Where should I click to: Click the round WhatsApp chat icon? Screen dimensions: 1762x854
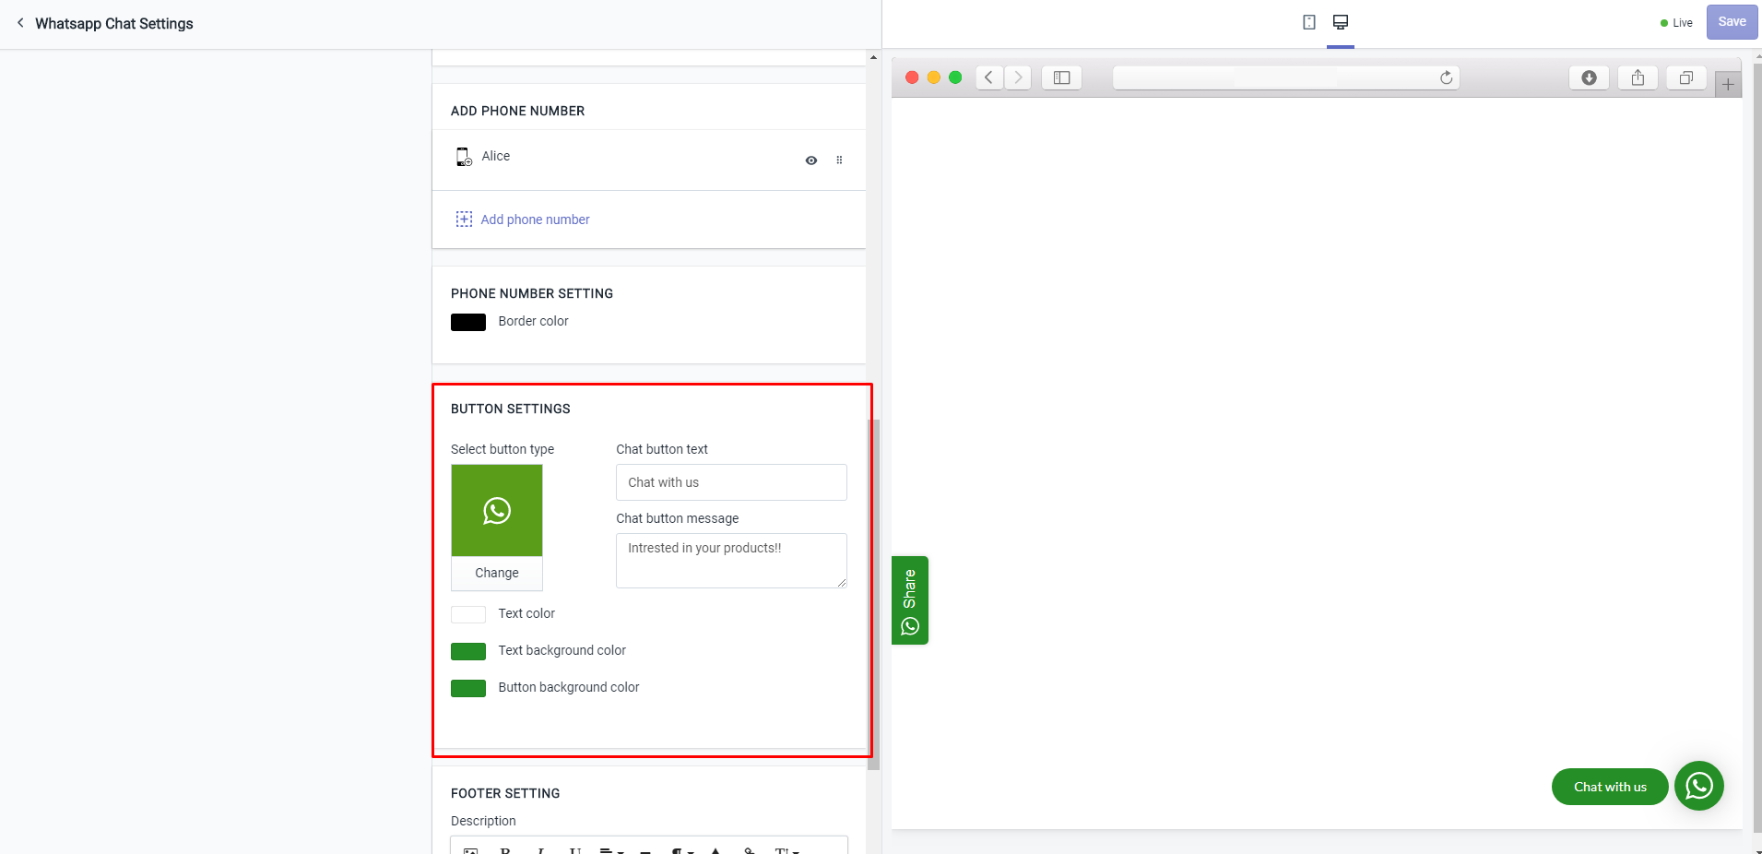click(x=1699, y=786)
